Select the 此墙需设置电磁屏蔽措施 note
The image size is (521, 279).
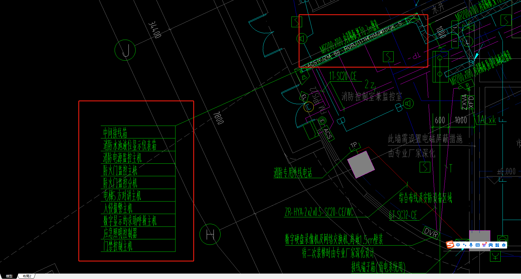click(425, 139)
